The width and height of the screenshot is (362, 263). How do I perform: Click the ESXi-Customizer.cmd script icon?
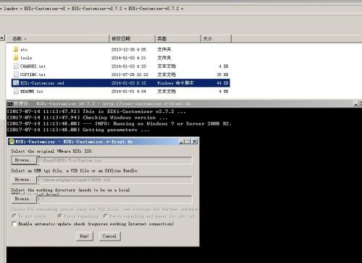coord(16,83)
